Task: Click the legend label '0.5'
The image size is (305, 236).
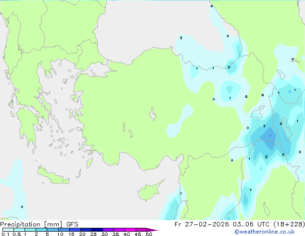Action: (x=16, y=234)
